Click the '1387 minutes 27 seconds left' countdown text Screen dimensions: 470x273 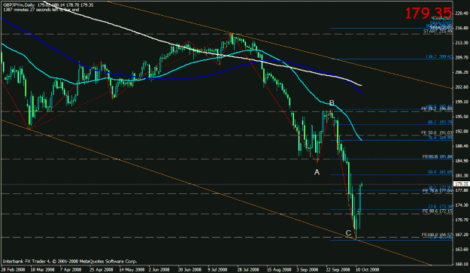click(x=41, y=10)
